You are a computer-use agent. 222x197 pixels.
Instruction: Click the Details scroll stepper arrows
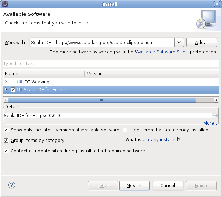point(216,115)
